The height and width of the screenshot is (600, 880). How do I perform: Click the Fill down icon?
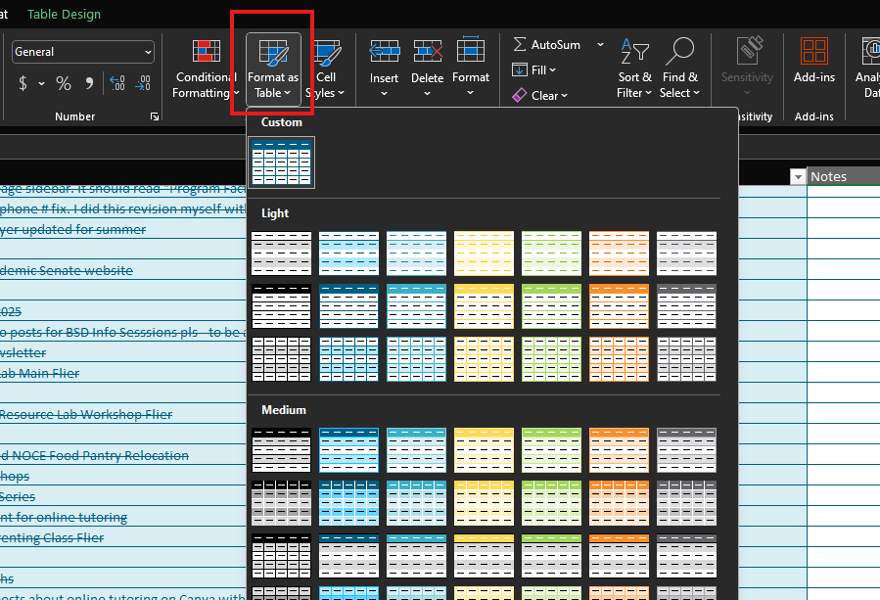[520, 70]
